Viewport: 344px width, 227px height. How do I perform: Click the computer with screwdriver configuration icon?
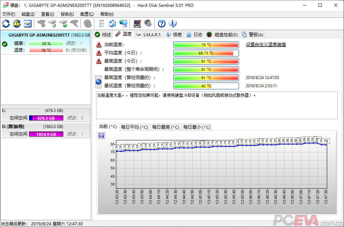coord(137,24)
